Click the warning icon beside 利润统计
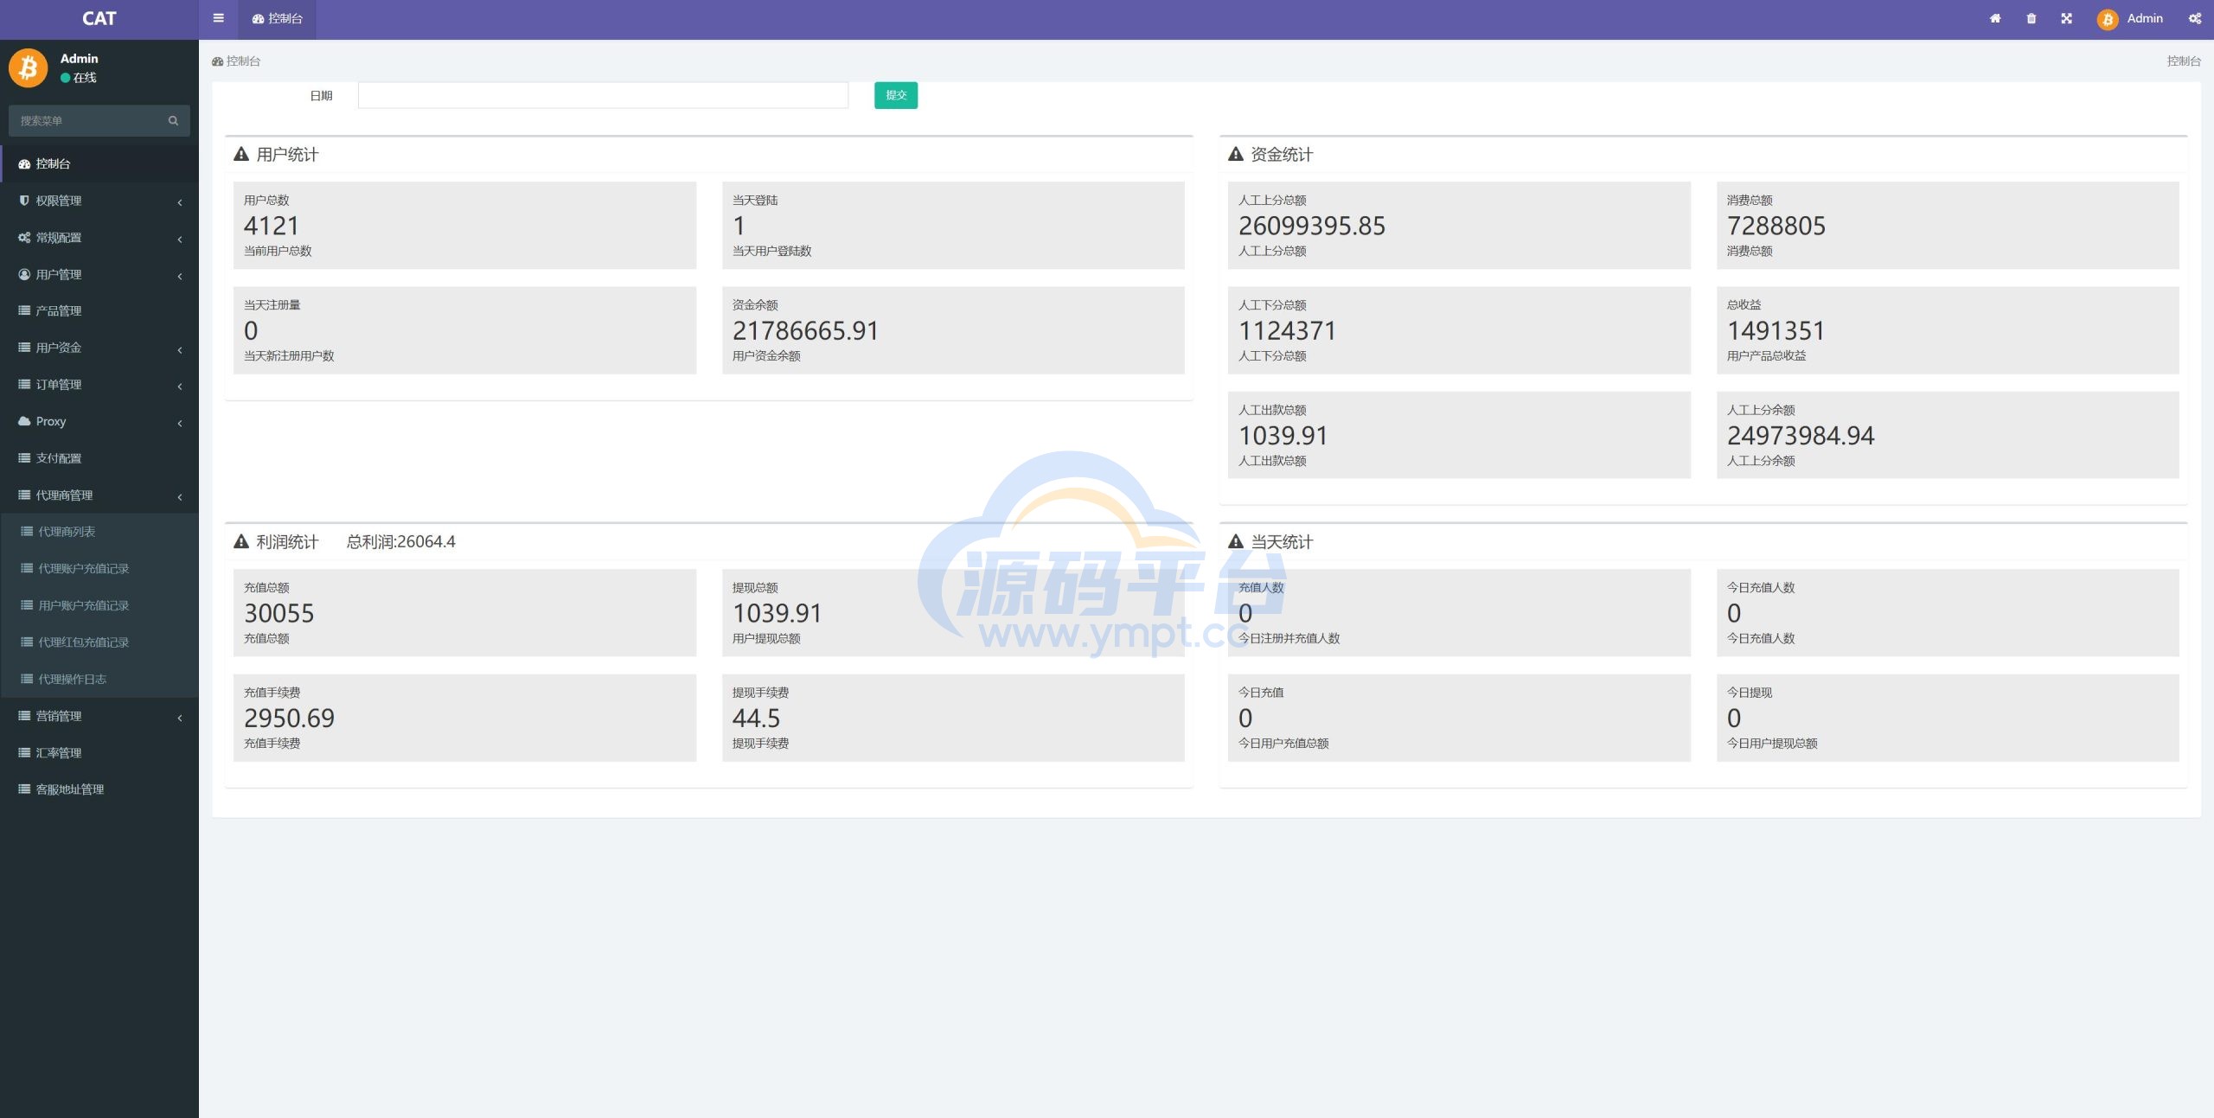2214x1118 pixels. click(241, 541)
